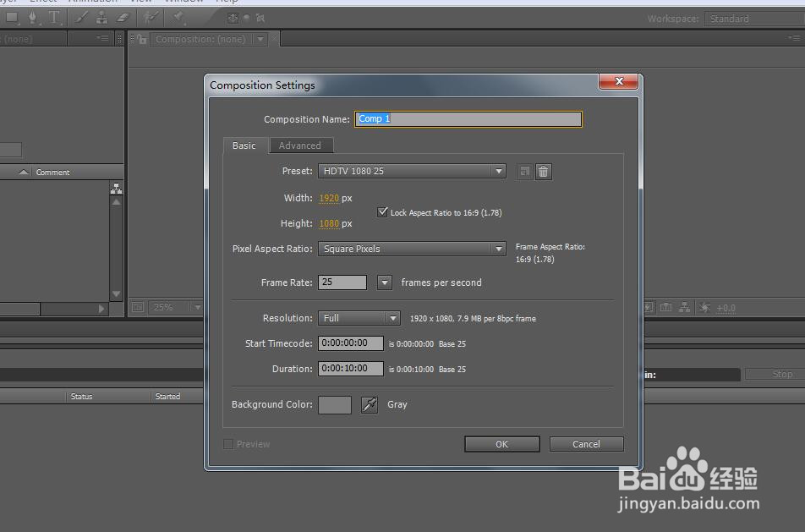805x532 pixels.
Task: Toggle the Composition panel viewer lock icon
Action: tap(142, 39)
